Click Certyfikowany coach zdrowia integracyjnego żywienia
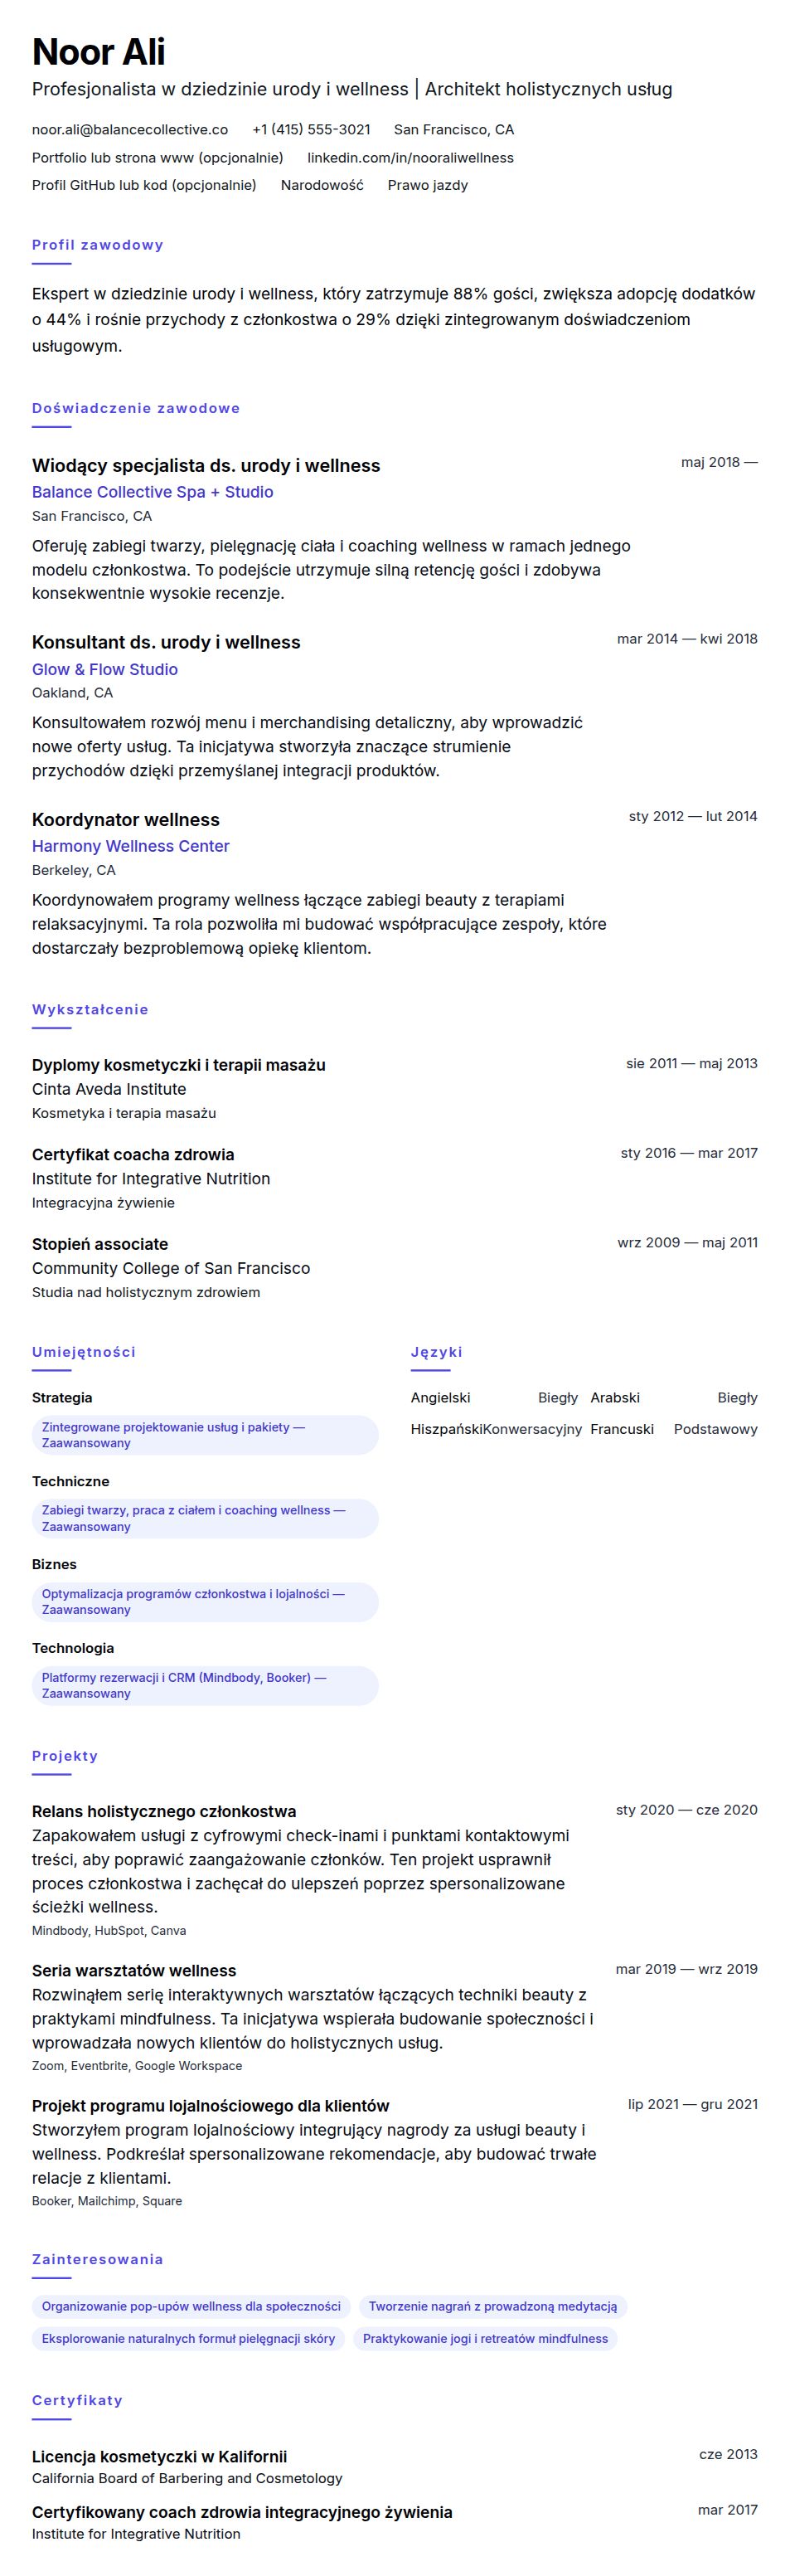 (242, 2512)
